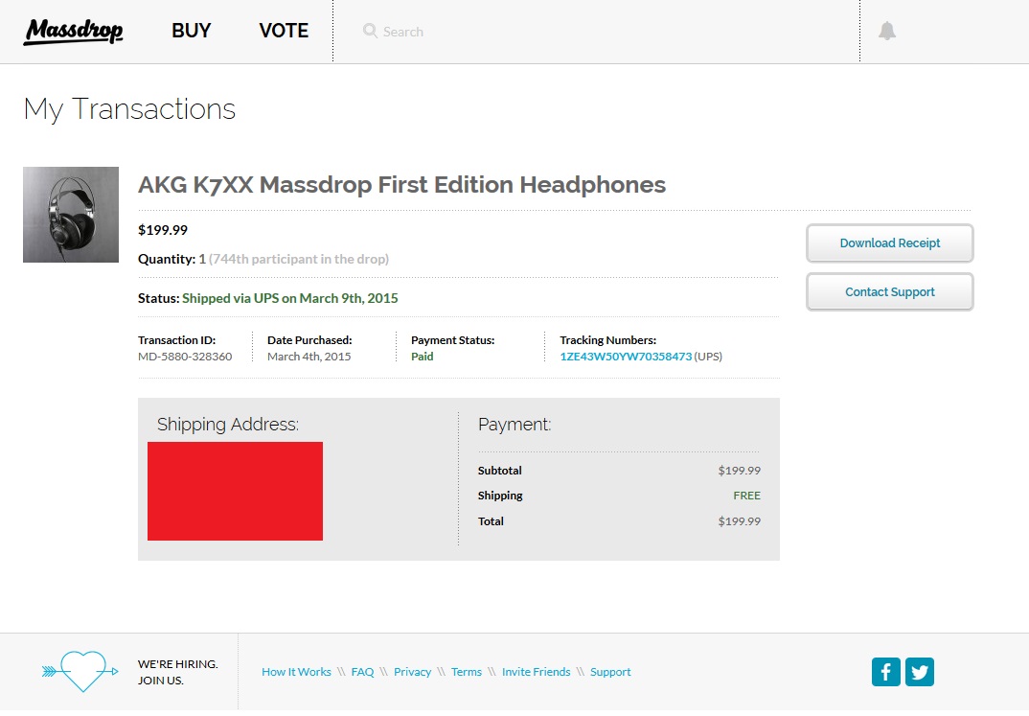Open the notifications bell
Image resolution: width=1029 pixels, height=716 pixels.
click(x=887, y=31)
